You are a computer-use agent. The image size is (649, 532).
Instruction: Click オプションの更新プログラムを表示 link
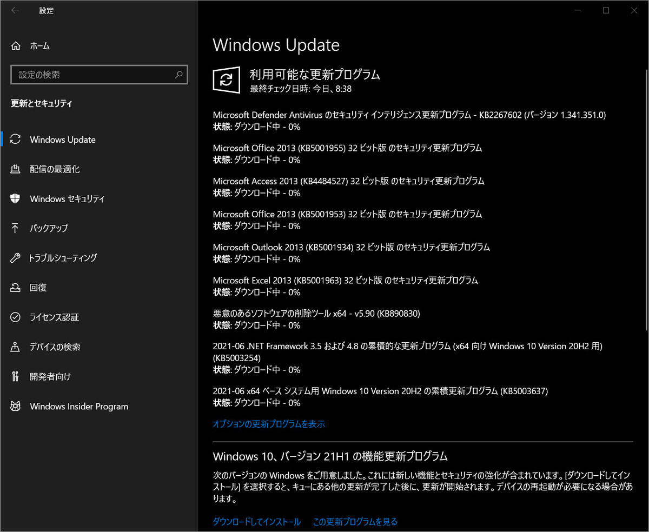[269, 424]
